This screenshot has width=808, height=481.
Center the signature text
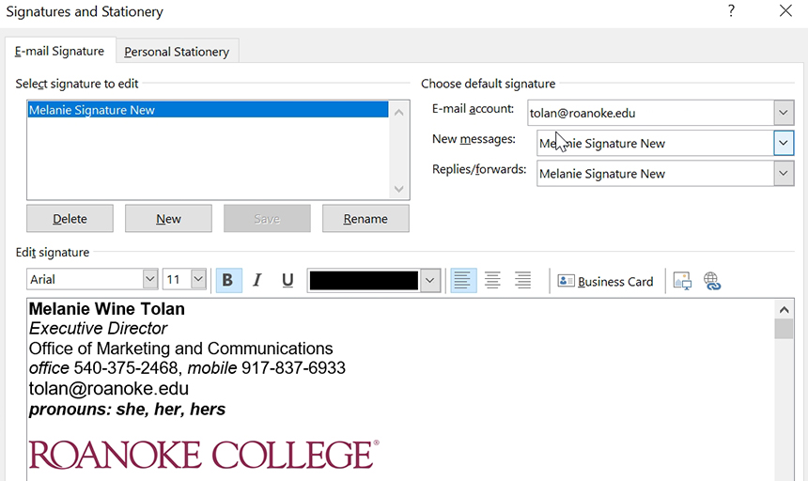coord(492,280)
